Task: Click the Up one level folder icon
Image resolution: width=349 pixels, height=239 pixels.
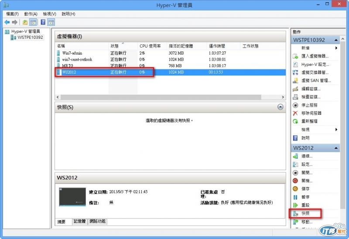Action: coord(25,22)
